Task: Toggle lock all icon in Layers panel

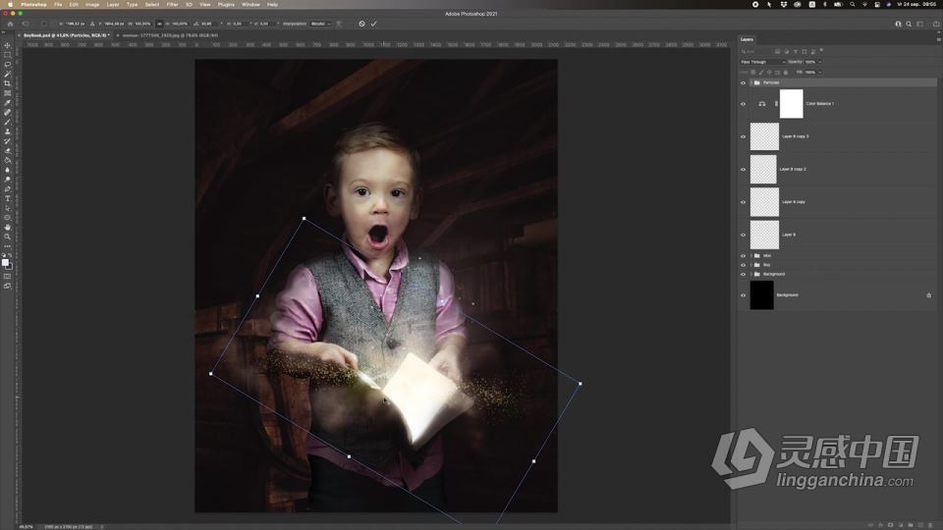Action: (x=786, y=72)
